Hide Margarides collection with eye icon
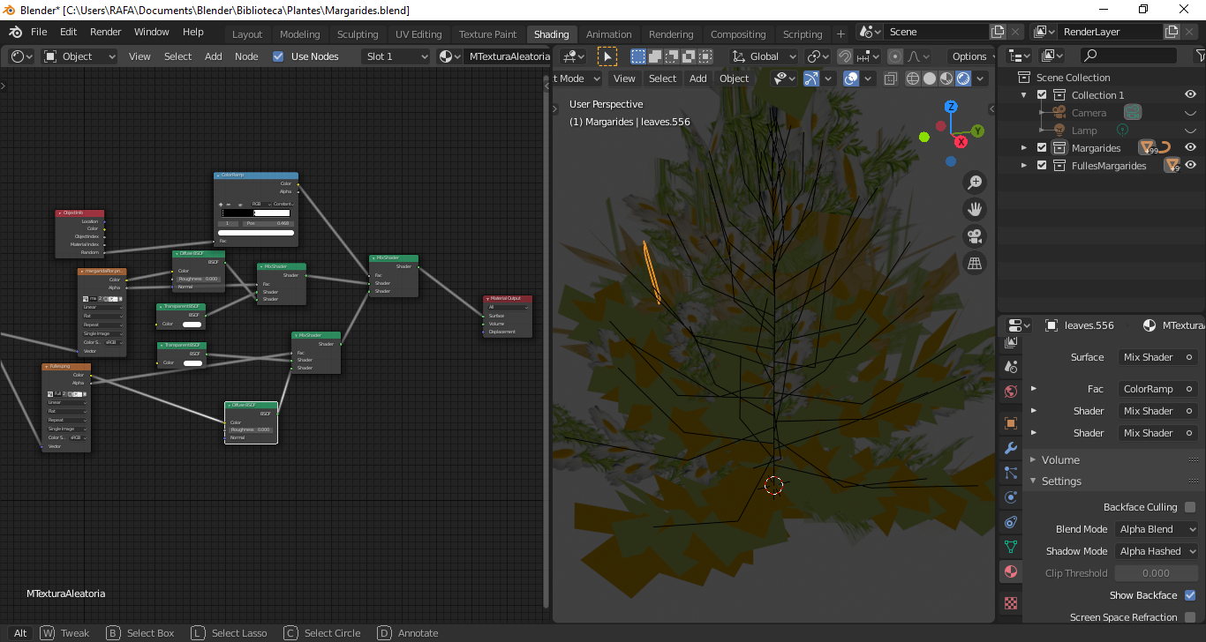1206x642 pixels. point(1190,147)
